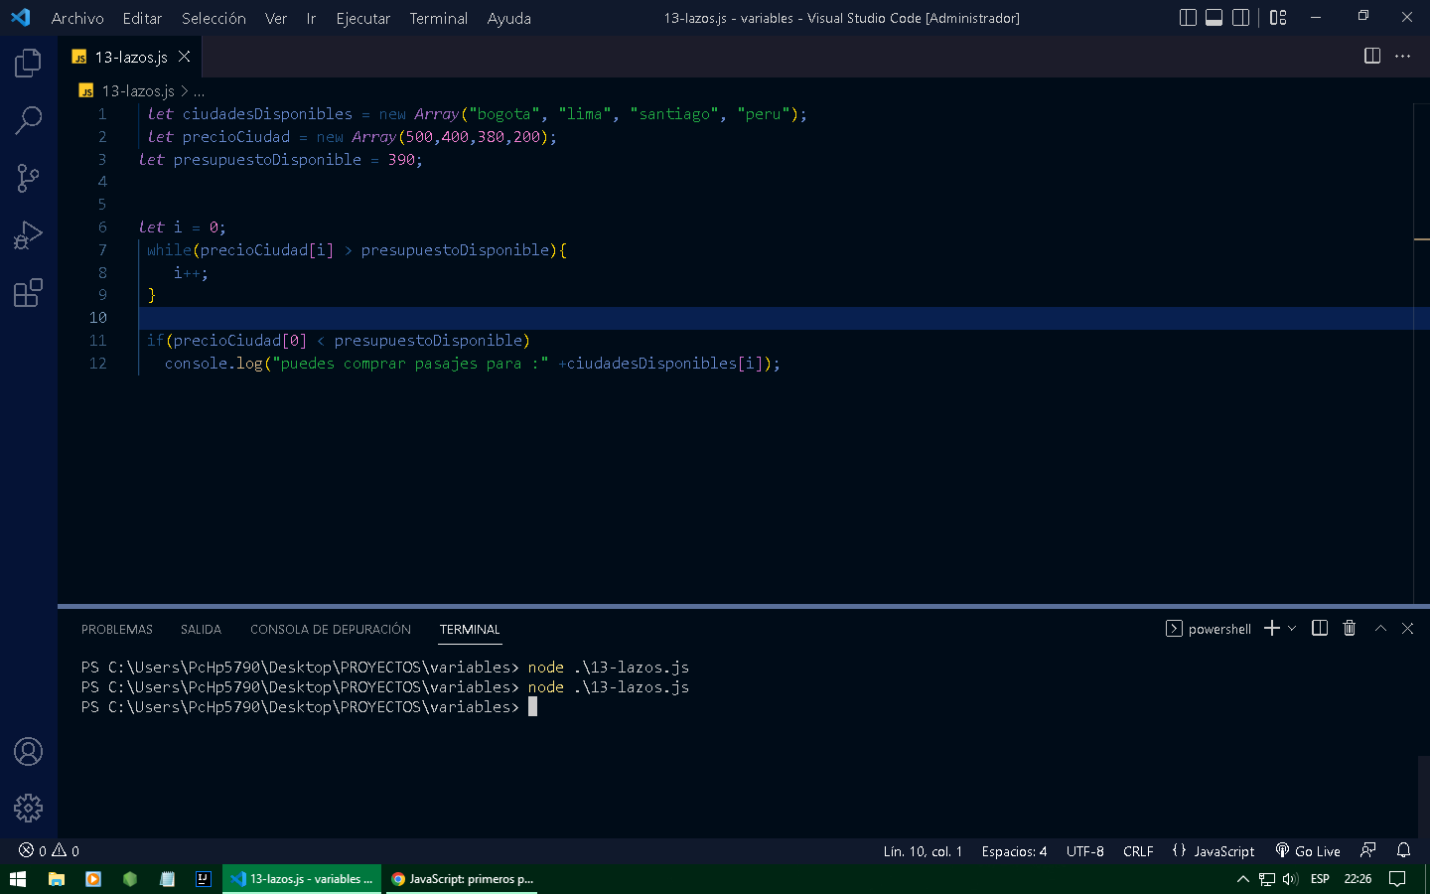Toggle the primary side bar layout
The width and height of the screenshot is (1430, 894).
pyautogui.click(x=1188, y=17)
